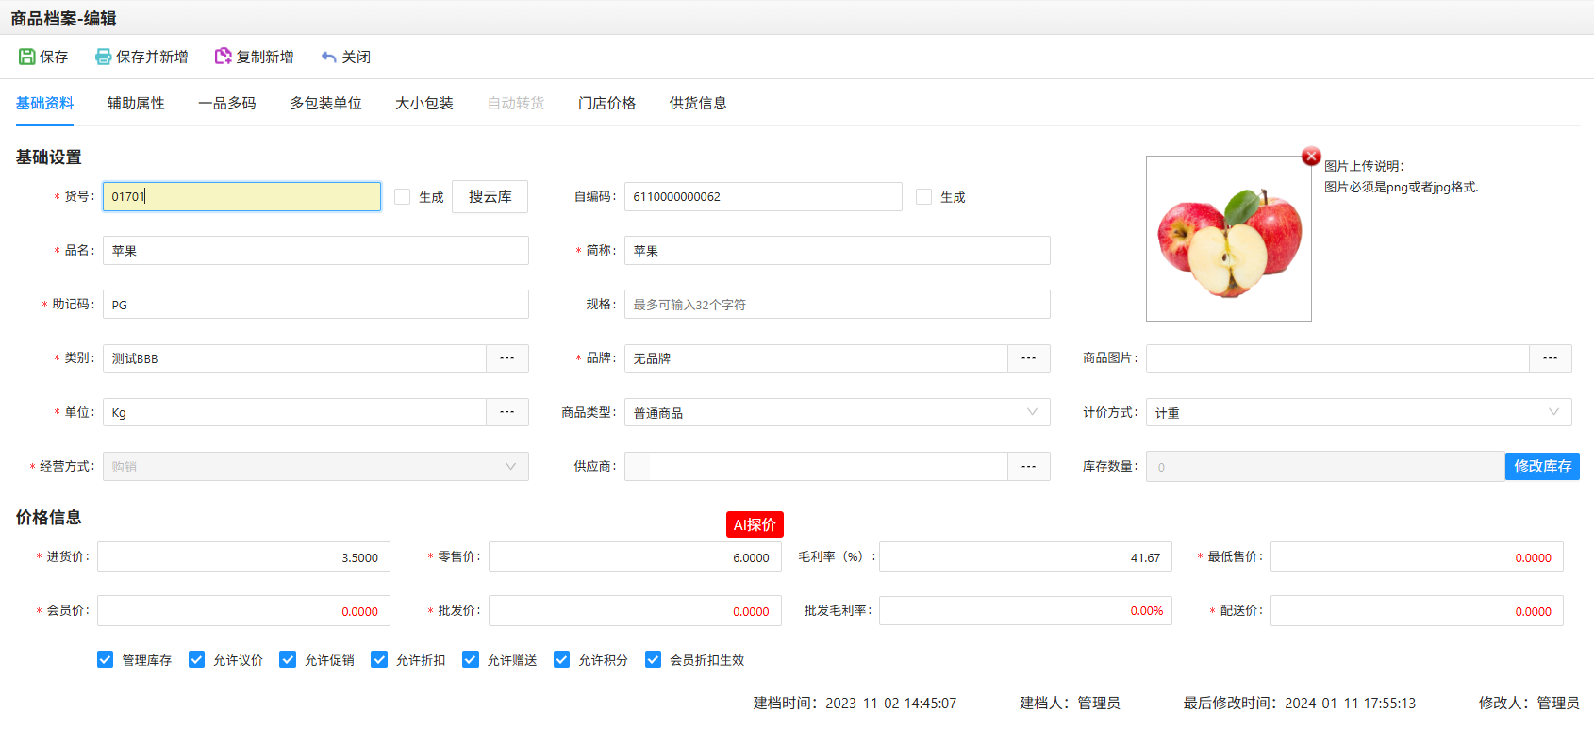
Task: Open the category picker ellipsis button
Action: coord(507,358)
